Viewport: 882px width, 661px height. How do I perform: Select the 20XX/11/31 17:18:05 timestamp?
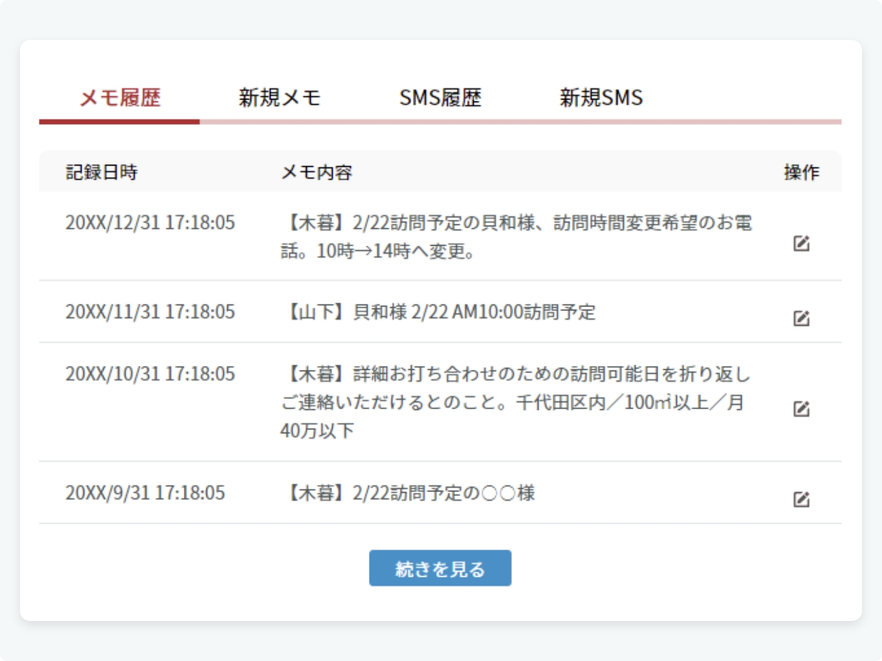coord(150,312)
